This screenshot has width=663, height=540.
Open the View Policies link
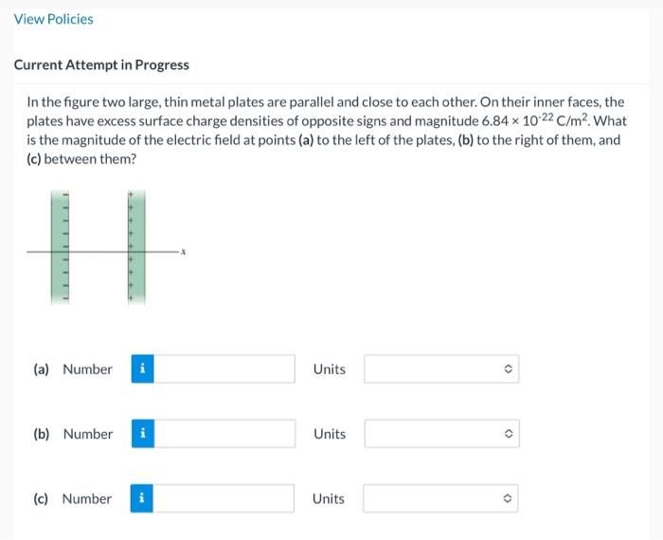(53, 19)
